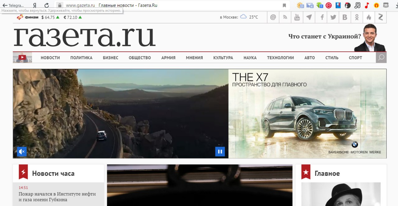Screen dimensions: 398x206
Task: Open the red music note extension
Action: pyautogui.click(x=367, y=5)
